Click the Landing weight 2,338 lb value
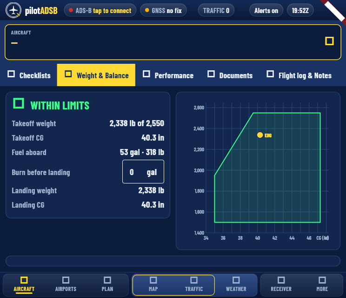Screen dimensions: 346x298 (151, 190)
